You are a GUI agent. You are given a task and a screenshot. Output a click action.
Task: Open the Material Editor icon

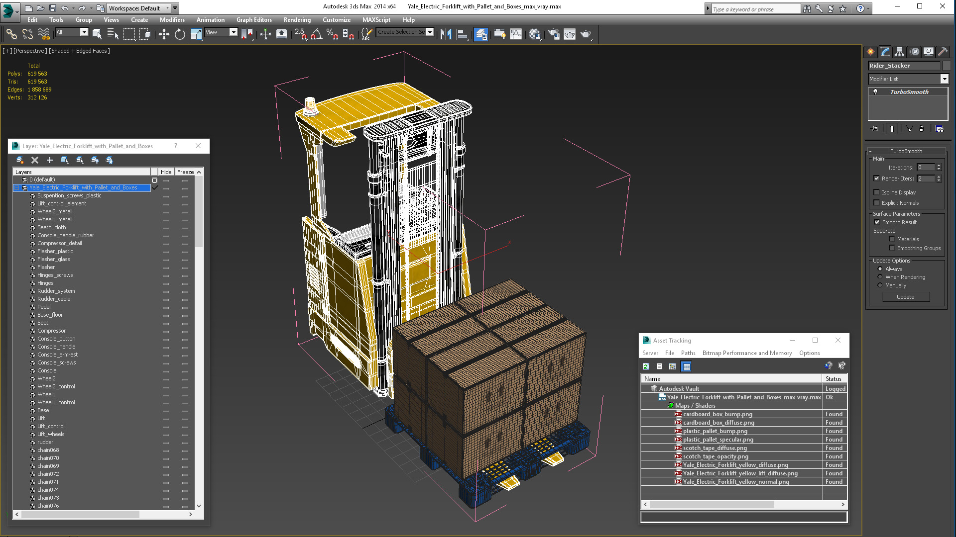(535, 34)
